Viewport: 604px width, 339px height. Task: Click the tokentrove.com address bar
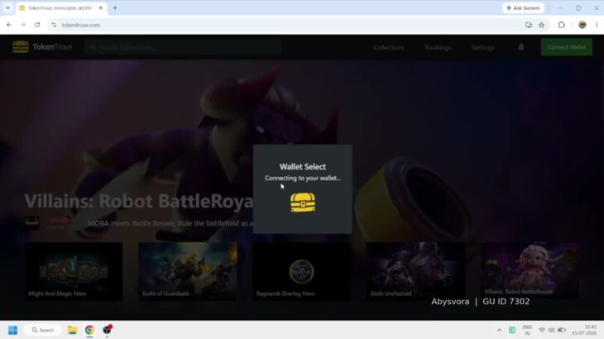289,25
